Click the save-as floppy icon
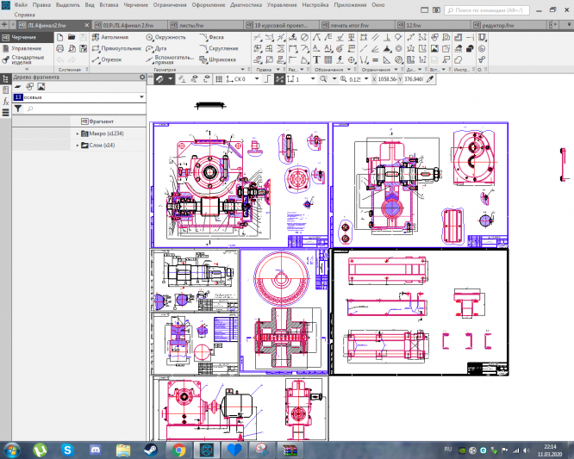574x459 pixels. 84,48
